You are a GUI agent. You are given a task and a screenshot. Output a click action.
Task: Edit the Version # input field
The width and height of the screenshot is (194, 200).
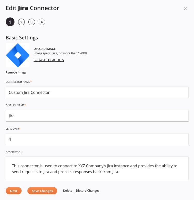97,139
